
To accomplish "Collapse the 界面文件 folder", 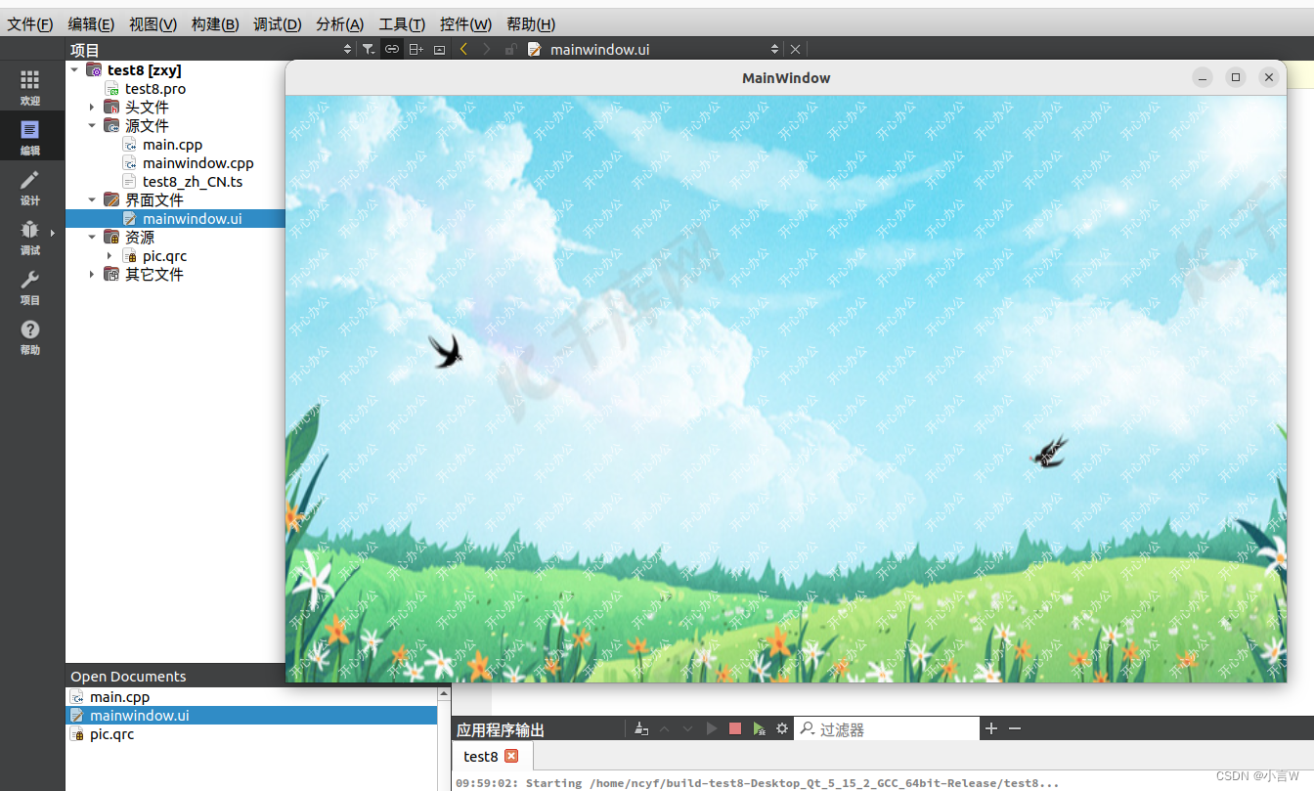I will click(x=92, y=199).
